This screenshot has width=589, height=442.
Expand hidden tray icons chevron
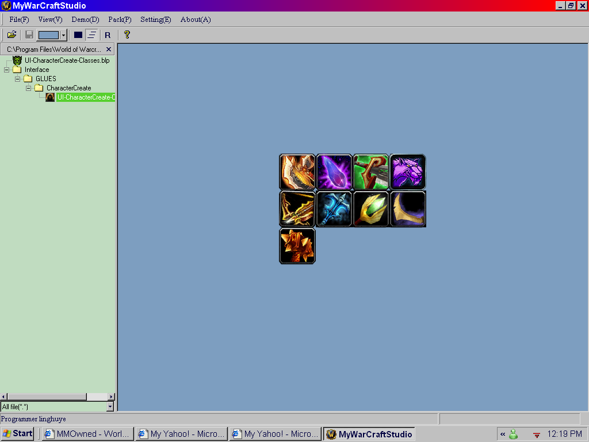(503, 434)
